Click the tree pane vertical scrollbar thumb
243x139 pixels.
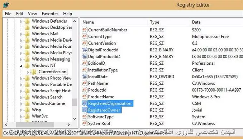75,102
